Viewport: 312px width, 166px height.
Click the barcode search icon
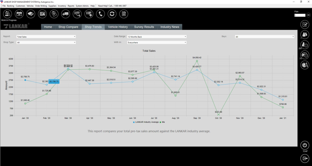77,14
